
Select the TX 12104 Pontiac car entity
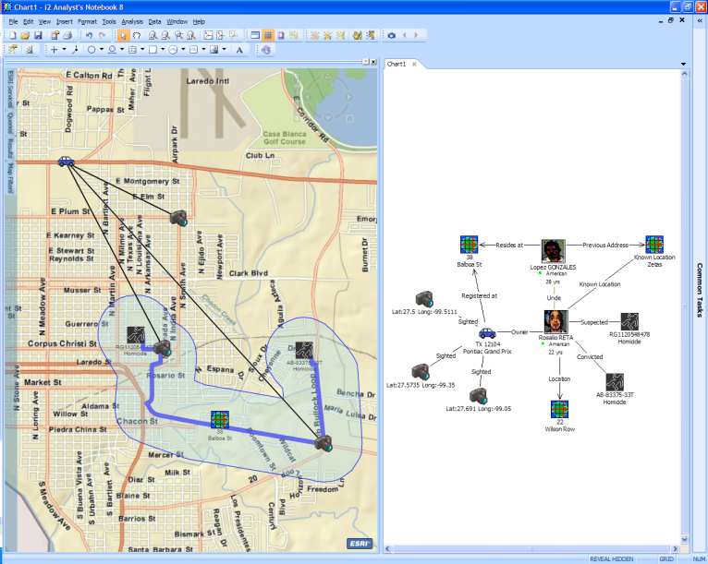pos(487,333)
